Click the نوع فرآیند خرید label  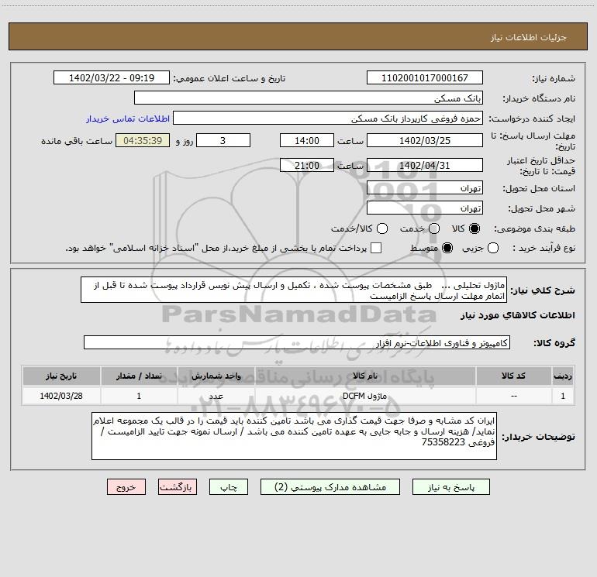(544, 249)
